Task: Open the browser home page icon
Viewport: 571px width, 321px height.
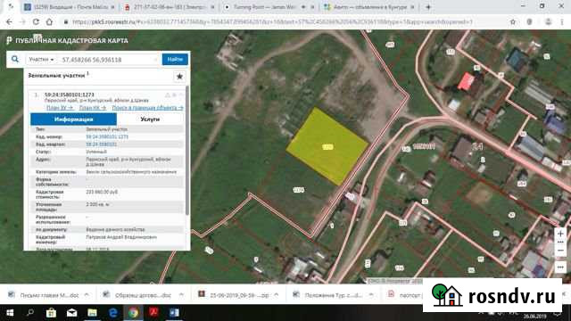Action: [49, 21]
